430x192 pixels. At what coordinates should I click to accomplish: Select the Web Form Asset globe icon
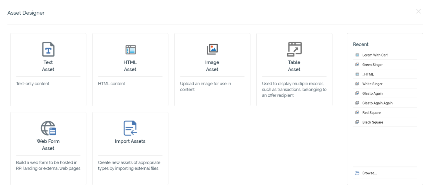point(48,128)
